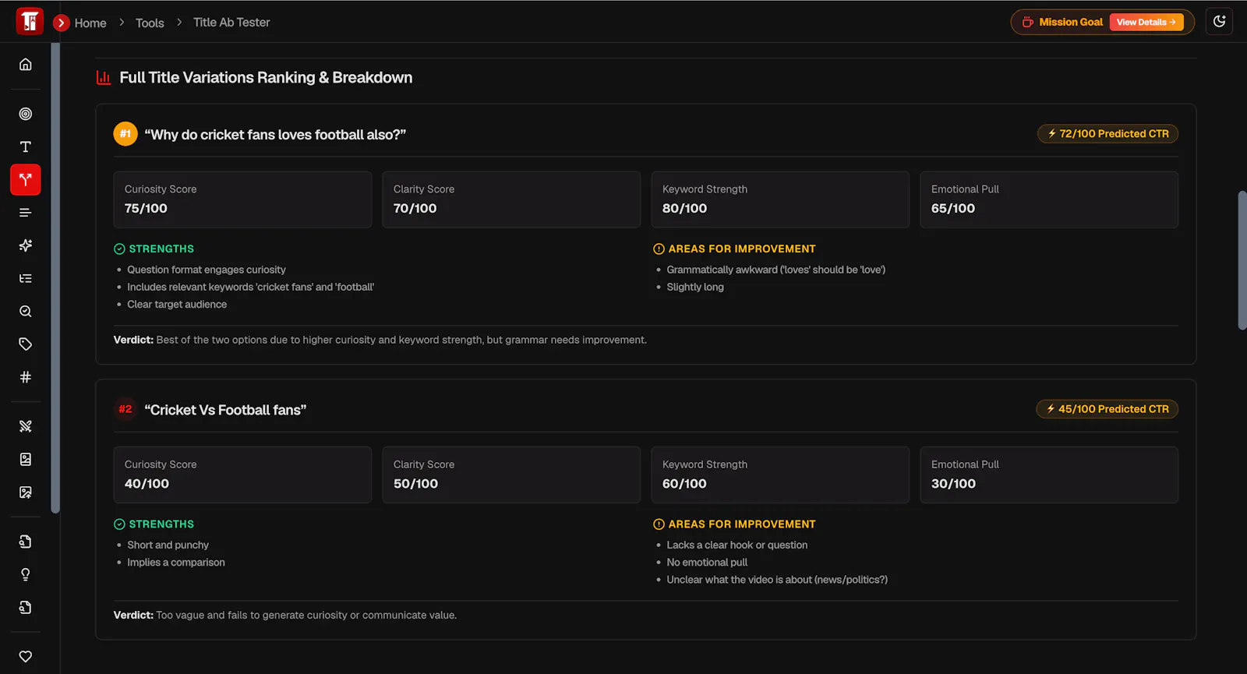Click the Curiosity Score 75/100 card
This screenshot has width=1247, height=674.
[242, 199]
